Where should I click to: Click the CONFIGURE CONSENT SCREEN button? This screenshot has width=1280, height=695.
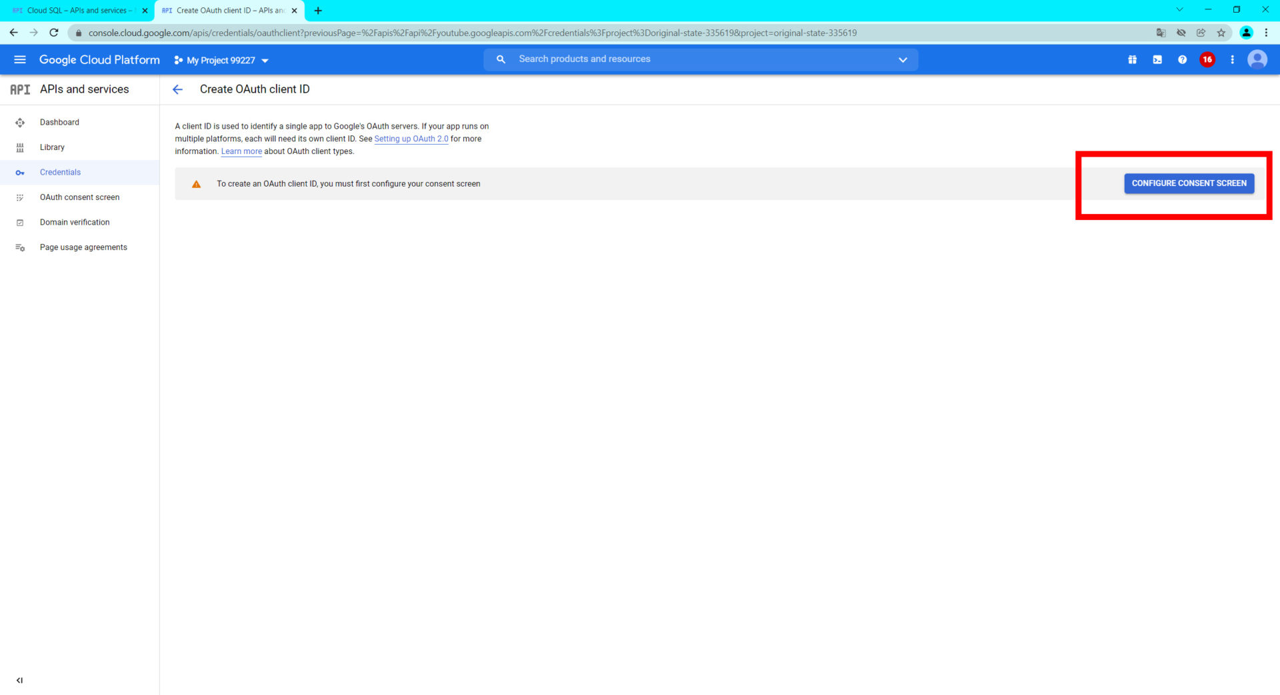point(1189,183)
